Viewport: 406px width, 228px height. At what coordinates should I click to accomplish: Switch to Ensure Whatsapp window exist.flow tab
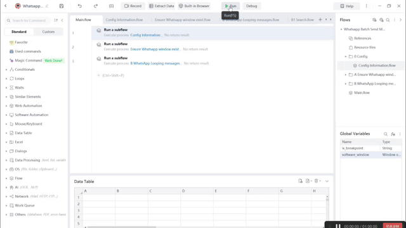tap(183, 20)
